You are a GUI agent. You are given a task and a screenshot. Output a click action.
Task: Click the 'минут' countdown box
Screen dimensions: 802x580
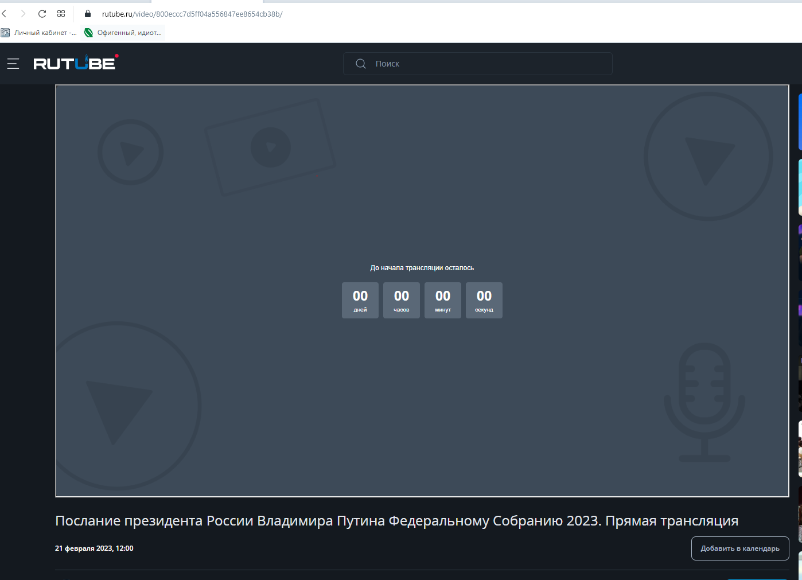pyautogui.click(x=443, y=300)
